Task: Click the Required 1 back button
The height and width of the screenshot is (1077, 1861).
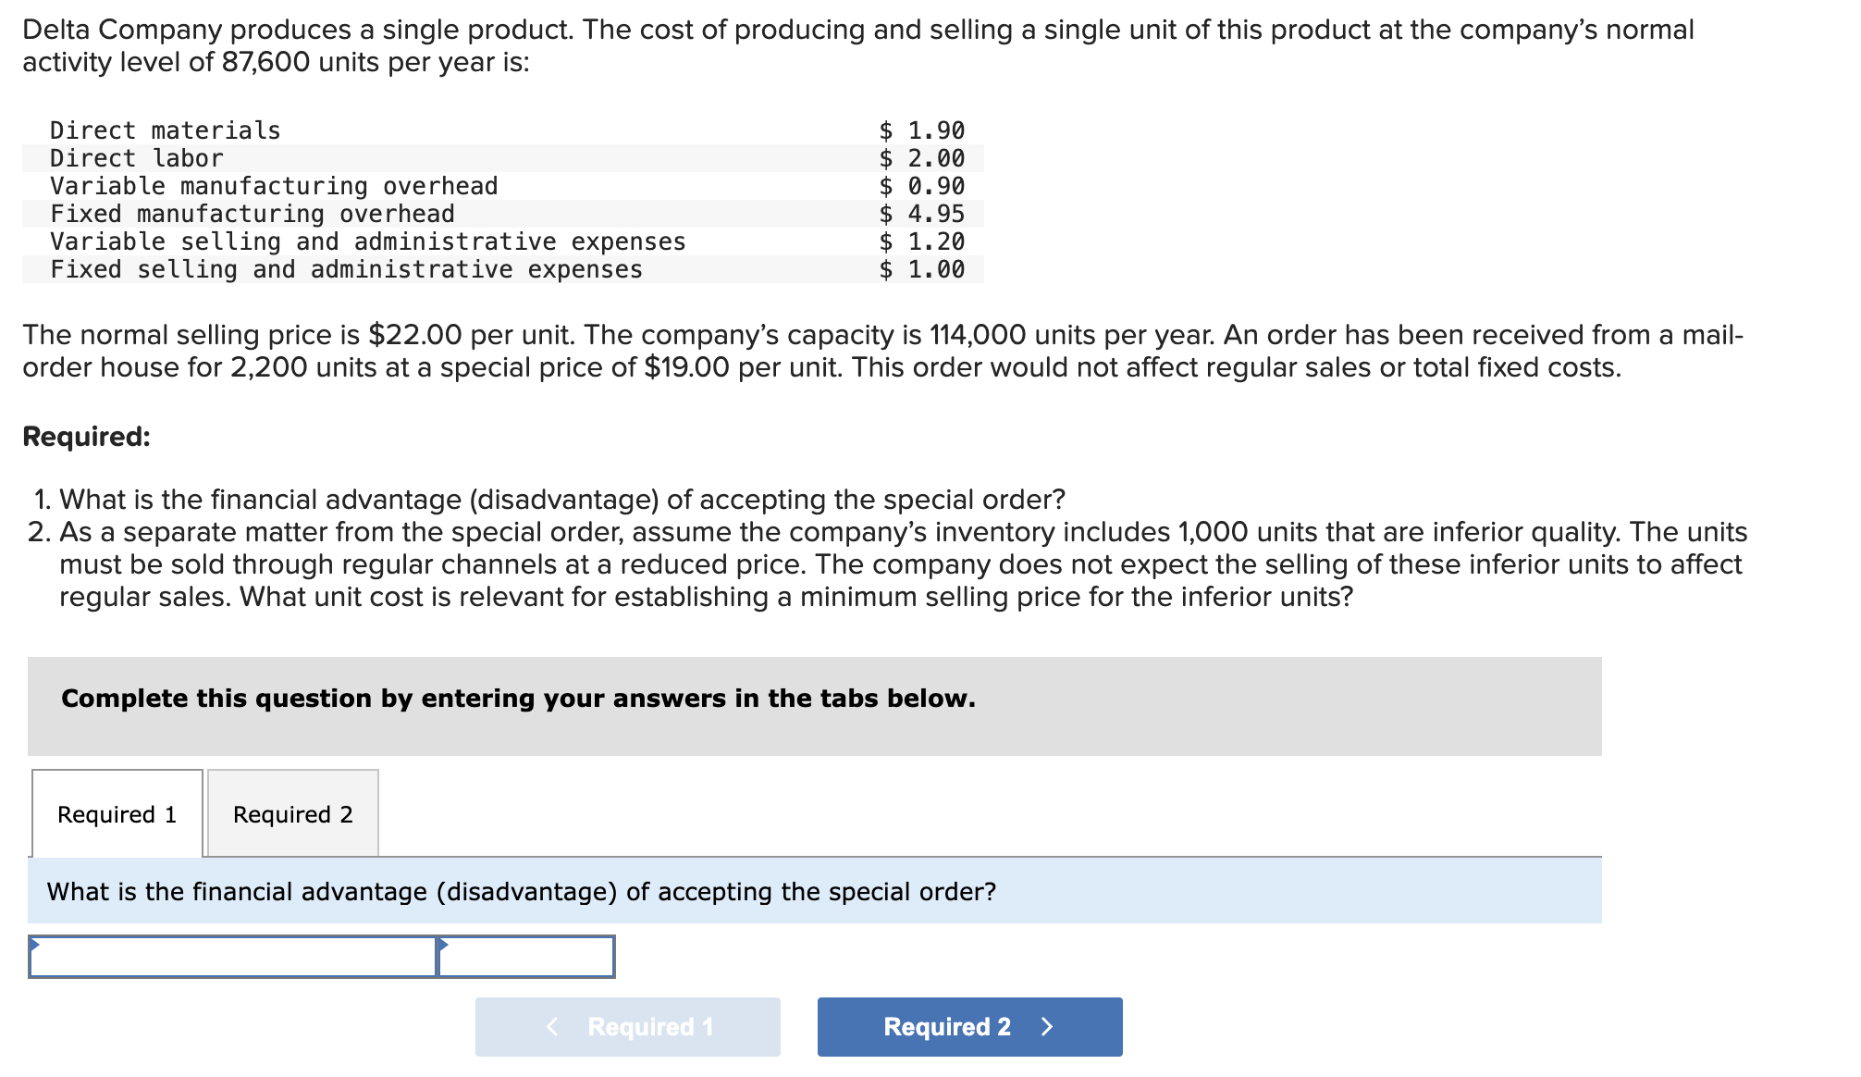Action: tap(627, 1027)
